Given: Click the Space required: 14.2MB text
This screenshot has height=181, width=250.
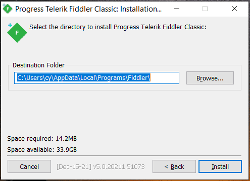Looking at the screenshot, I should point(42,139).
